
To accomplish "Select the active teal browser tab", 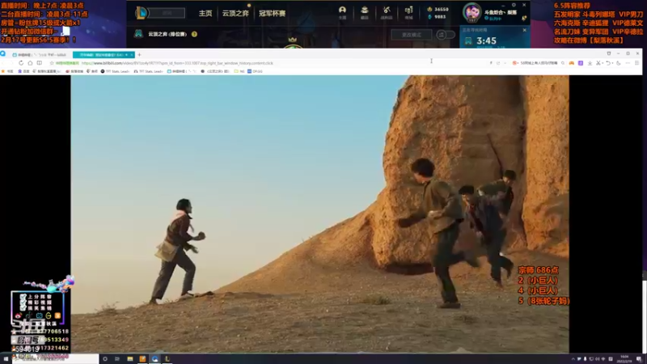I will (104, 54).
